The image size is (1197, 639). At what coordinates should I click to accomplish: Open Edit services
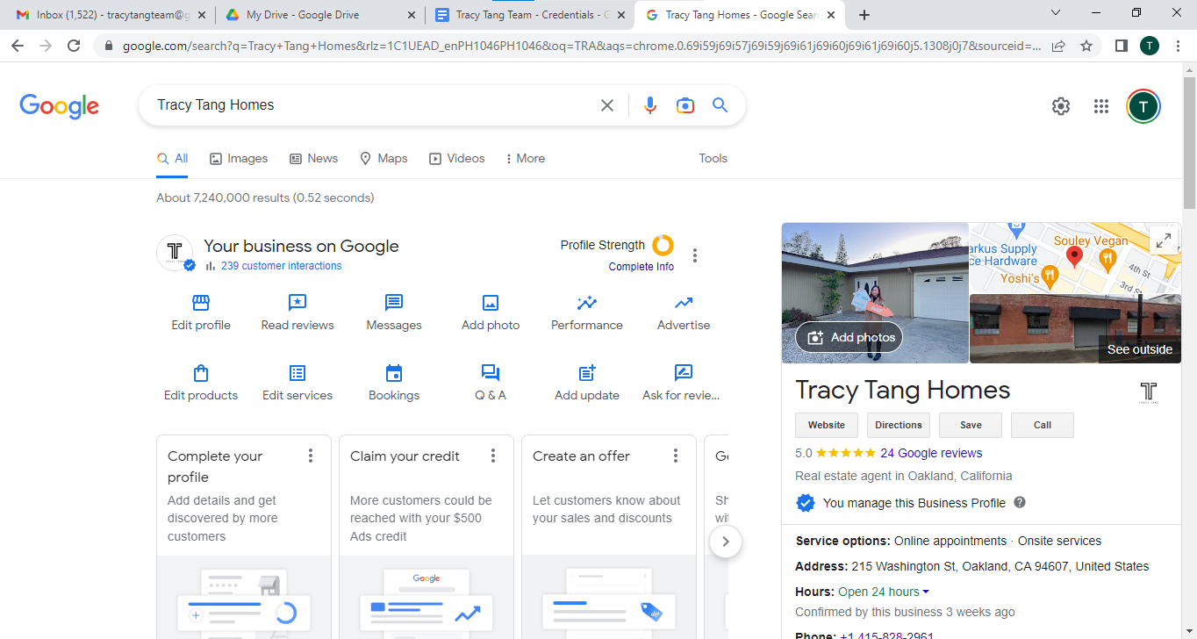(x=297, y=384)
